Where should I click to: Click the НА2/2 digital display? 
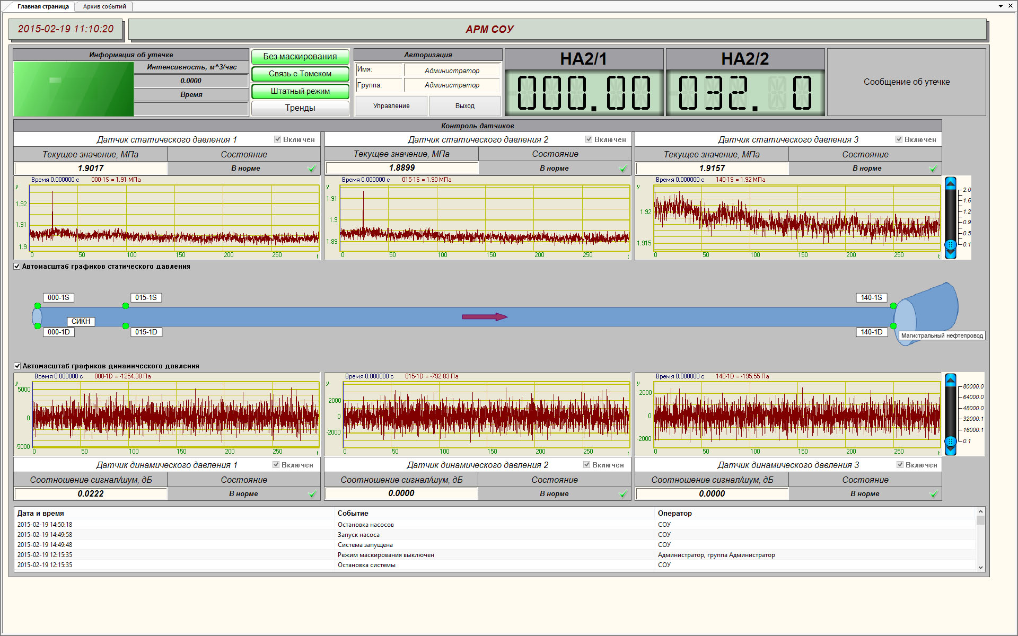pos(745,93)
